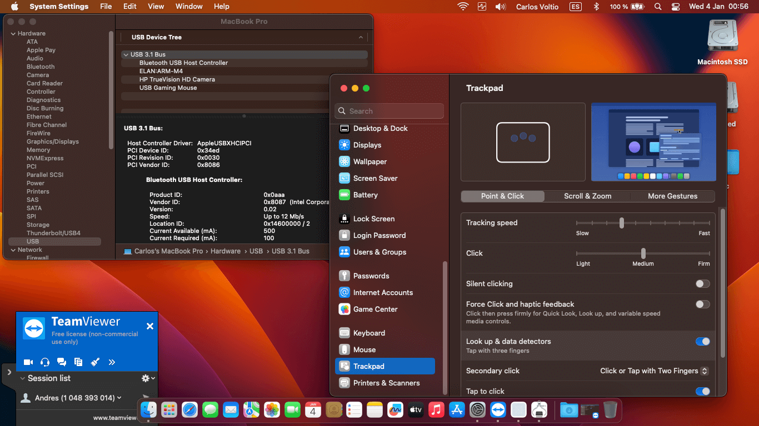Click the trackpad gesture preview video thumbnail

(653, 142)
